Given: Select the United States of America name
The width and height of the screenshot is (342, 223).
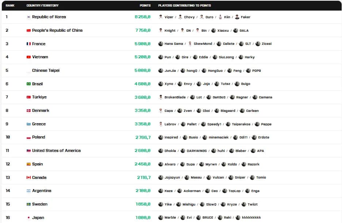Looking at the screenshot, I should click(56, 150).
